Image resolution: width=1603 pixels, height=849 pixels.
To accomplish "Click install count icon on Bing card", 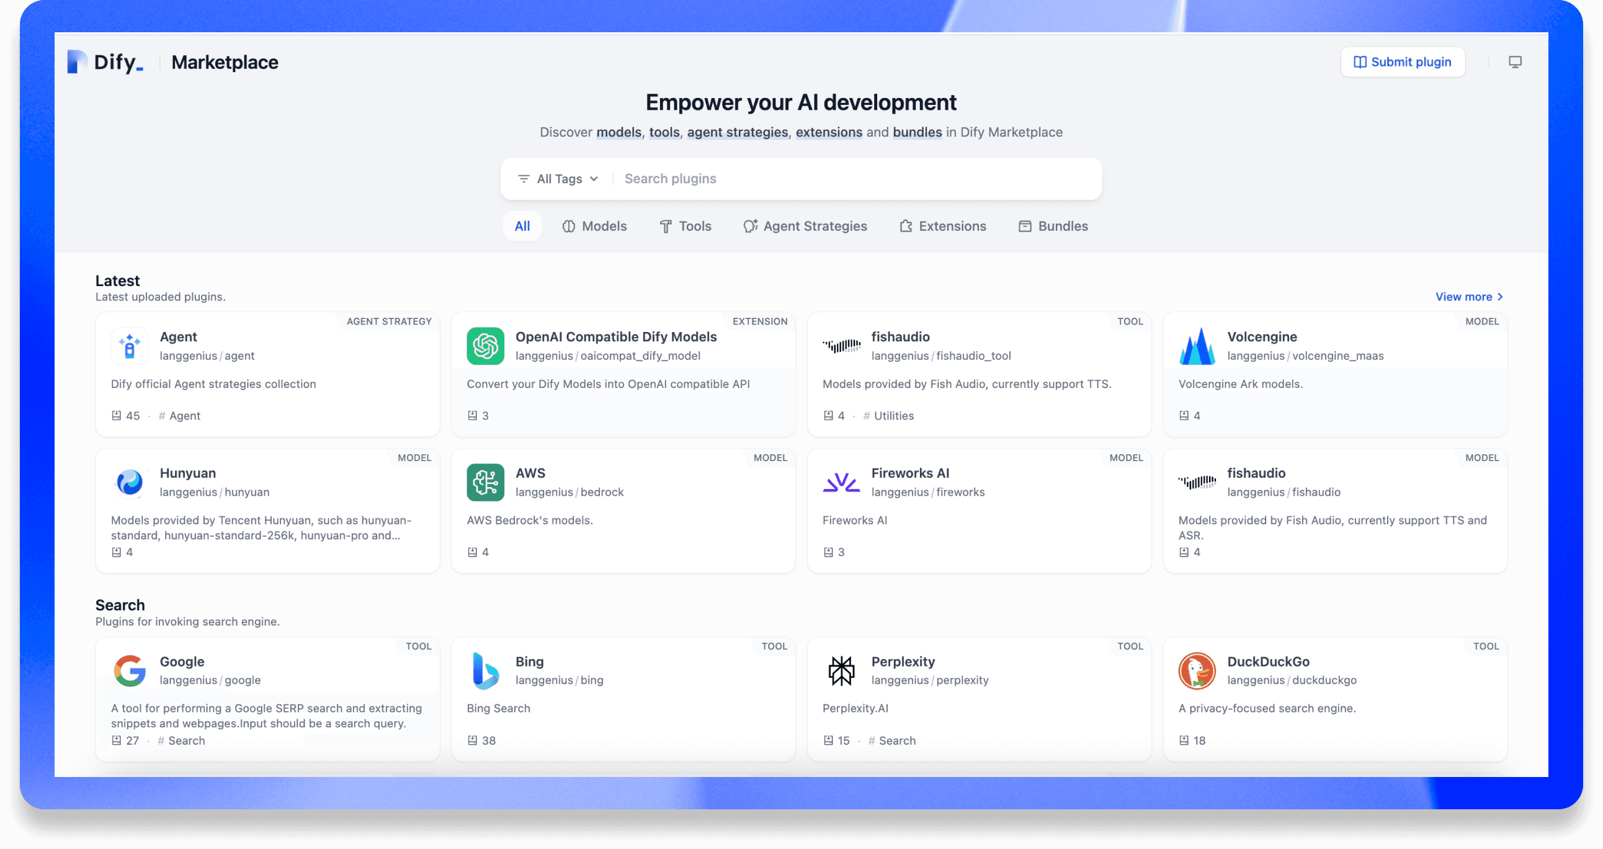I will pyautogui.click(x=472, y=740).
